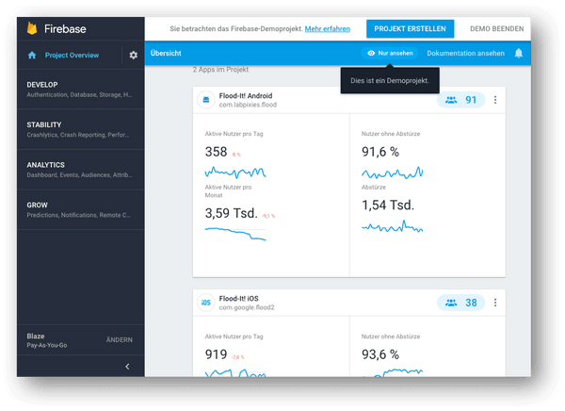The width and height of the screenshot is (565, 411).
Task: Click the eye icon in Nur ansehen
Action: click(x=371, y=53)
